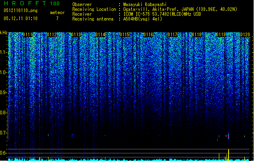This screenshot has height=161, width=254.
Task: Click the 0115 time marker
Action: tap(124, 35)
